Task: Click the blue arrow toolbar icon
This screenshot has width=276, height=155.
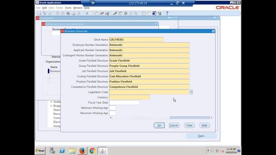Action: [154, 13]
